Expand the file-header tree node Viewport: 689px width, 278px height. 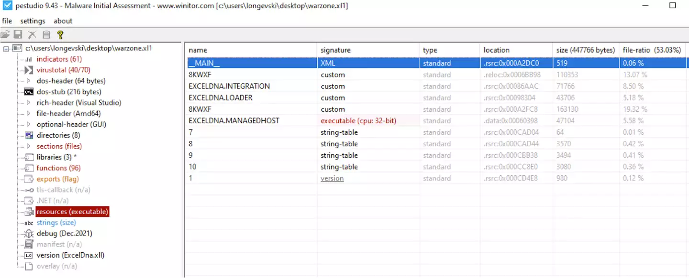[x=29, y=114]
